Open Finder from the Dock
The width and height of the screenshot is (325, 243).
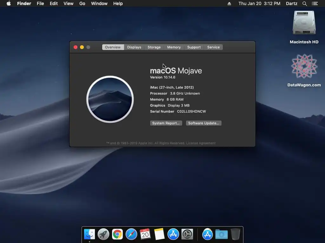coord(90,234)
